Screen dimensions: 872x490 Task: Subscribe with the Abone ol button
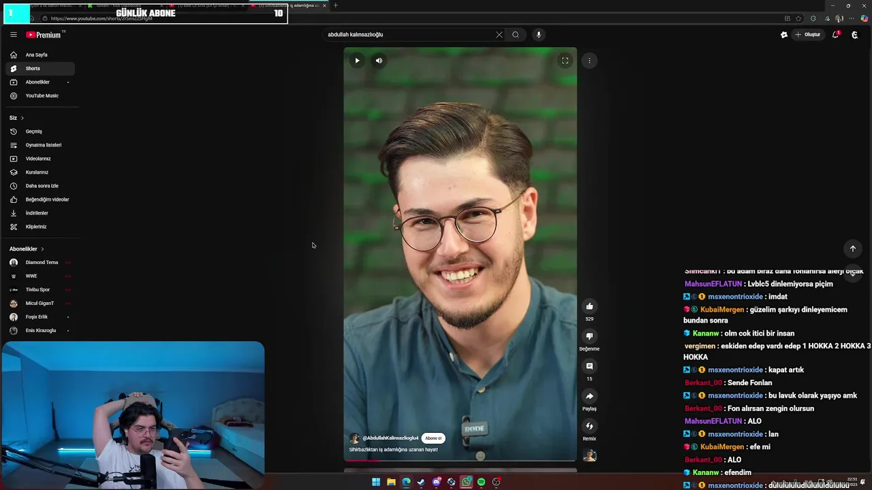click(x=433, y=438)
